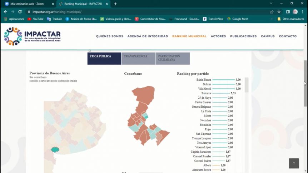Open the RANKING MUNICIPAL menu

[189, 36]
